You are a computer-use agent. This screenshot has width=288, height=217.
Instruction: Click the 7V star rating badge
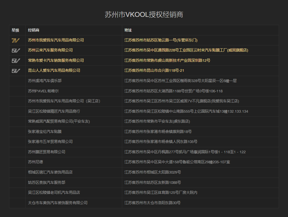click(x=16, y=40)
